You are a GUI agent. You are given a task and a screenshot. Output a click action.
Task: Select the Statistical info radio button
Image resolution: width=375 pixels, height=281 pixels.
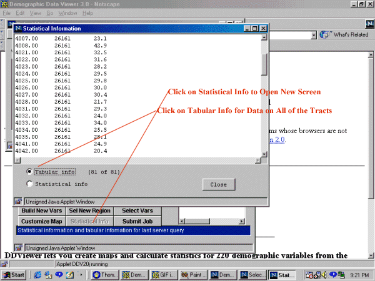tap(29, 184)
